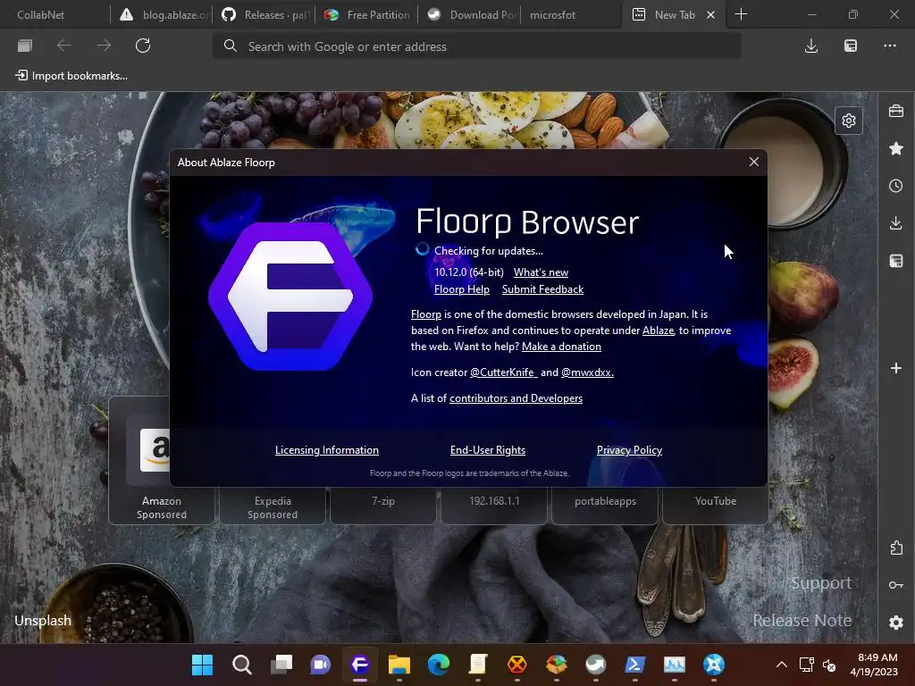
Task: Open the 192.168.1.1 shortcut tile
Action: click(494, 506)
